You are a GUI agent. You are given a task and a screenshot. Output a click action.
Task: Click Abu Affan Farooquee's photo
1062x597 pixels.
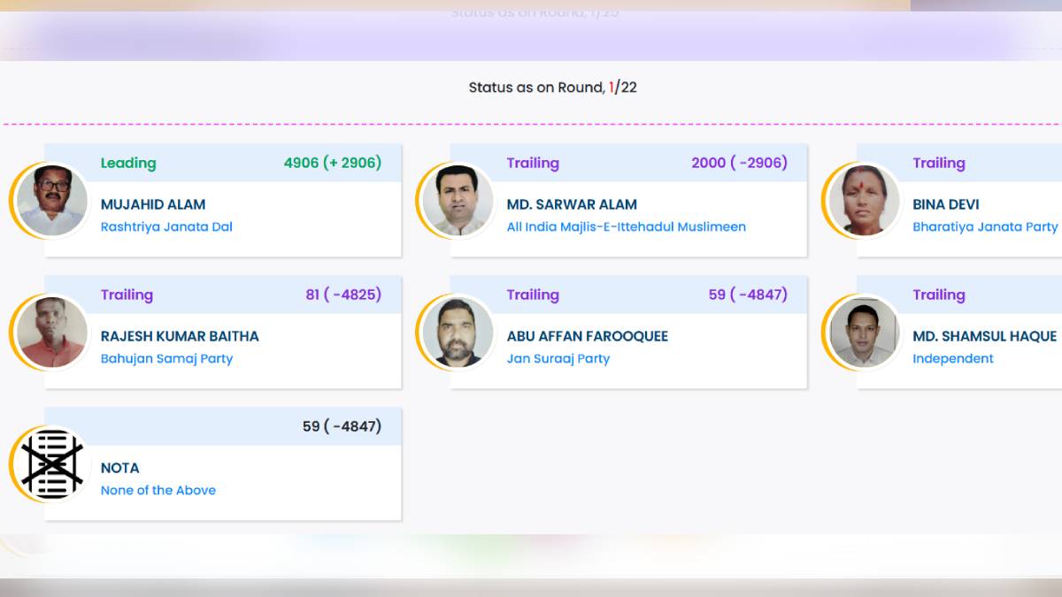click(458, 333)
